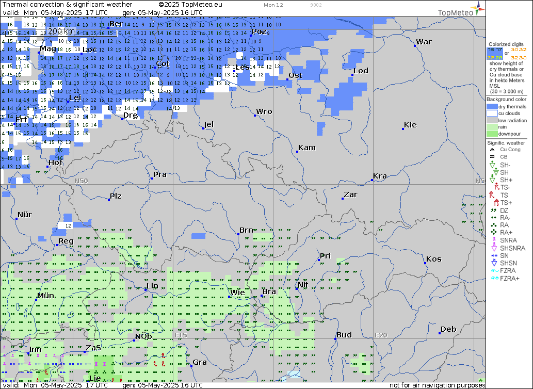Select the SH- light shower symbol
Image resolution: width=533 pixels, height=389 pixels.
pyautogui.click(x=492, y=165)
